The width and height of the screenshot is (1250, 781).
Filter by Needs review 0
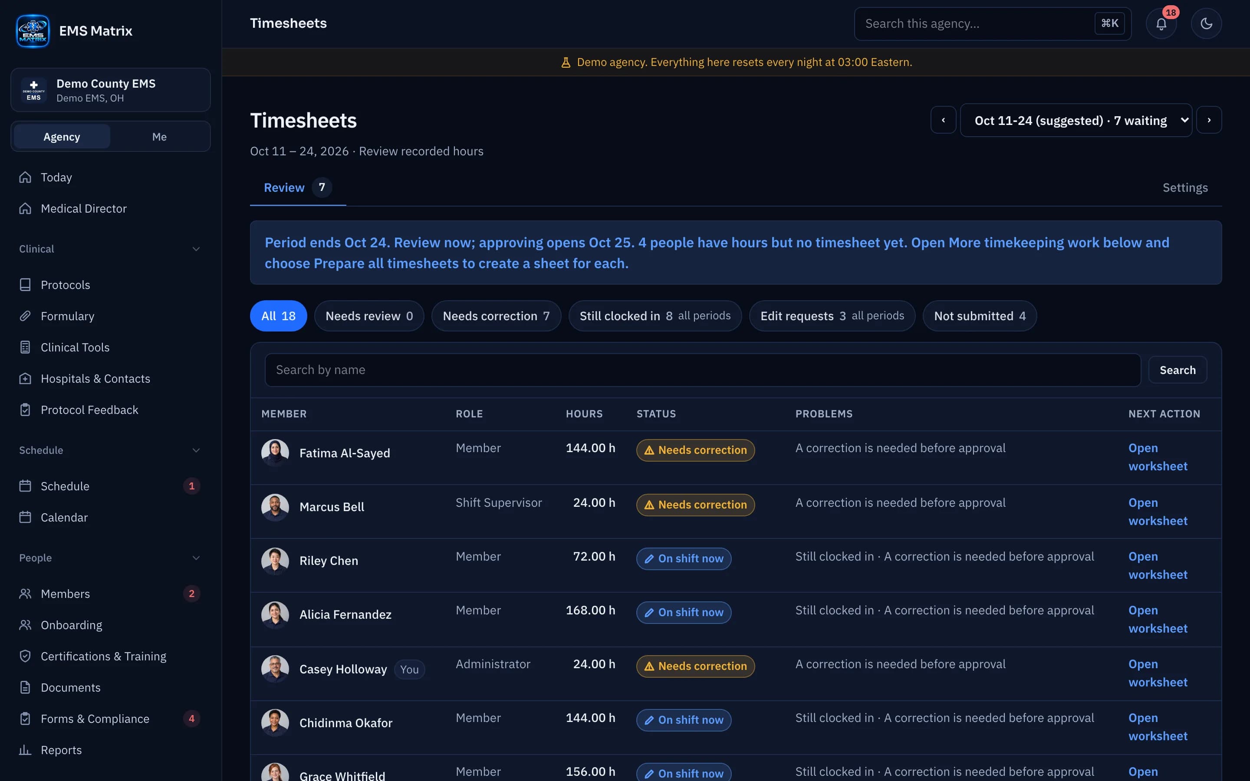click(x=369, y=315)
